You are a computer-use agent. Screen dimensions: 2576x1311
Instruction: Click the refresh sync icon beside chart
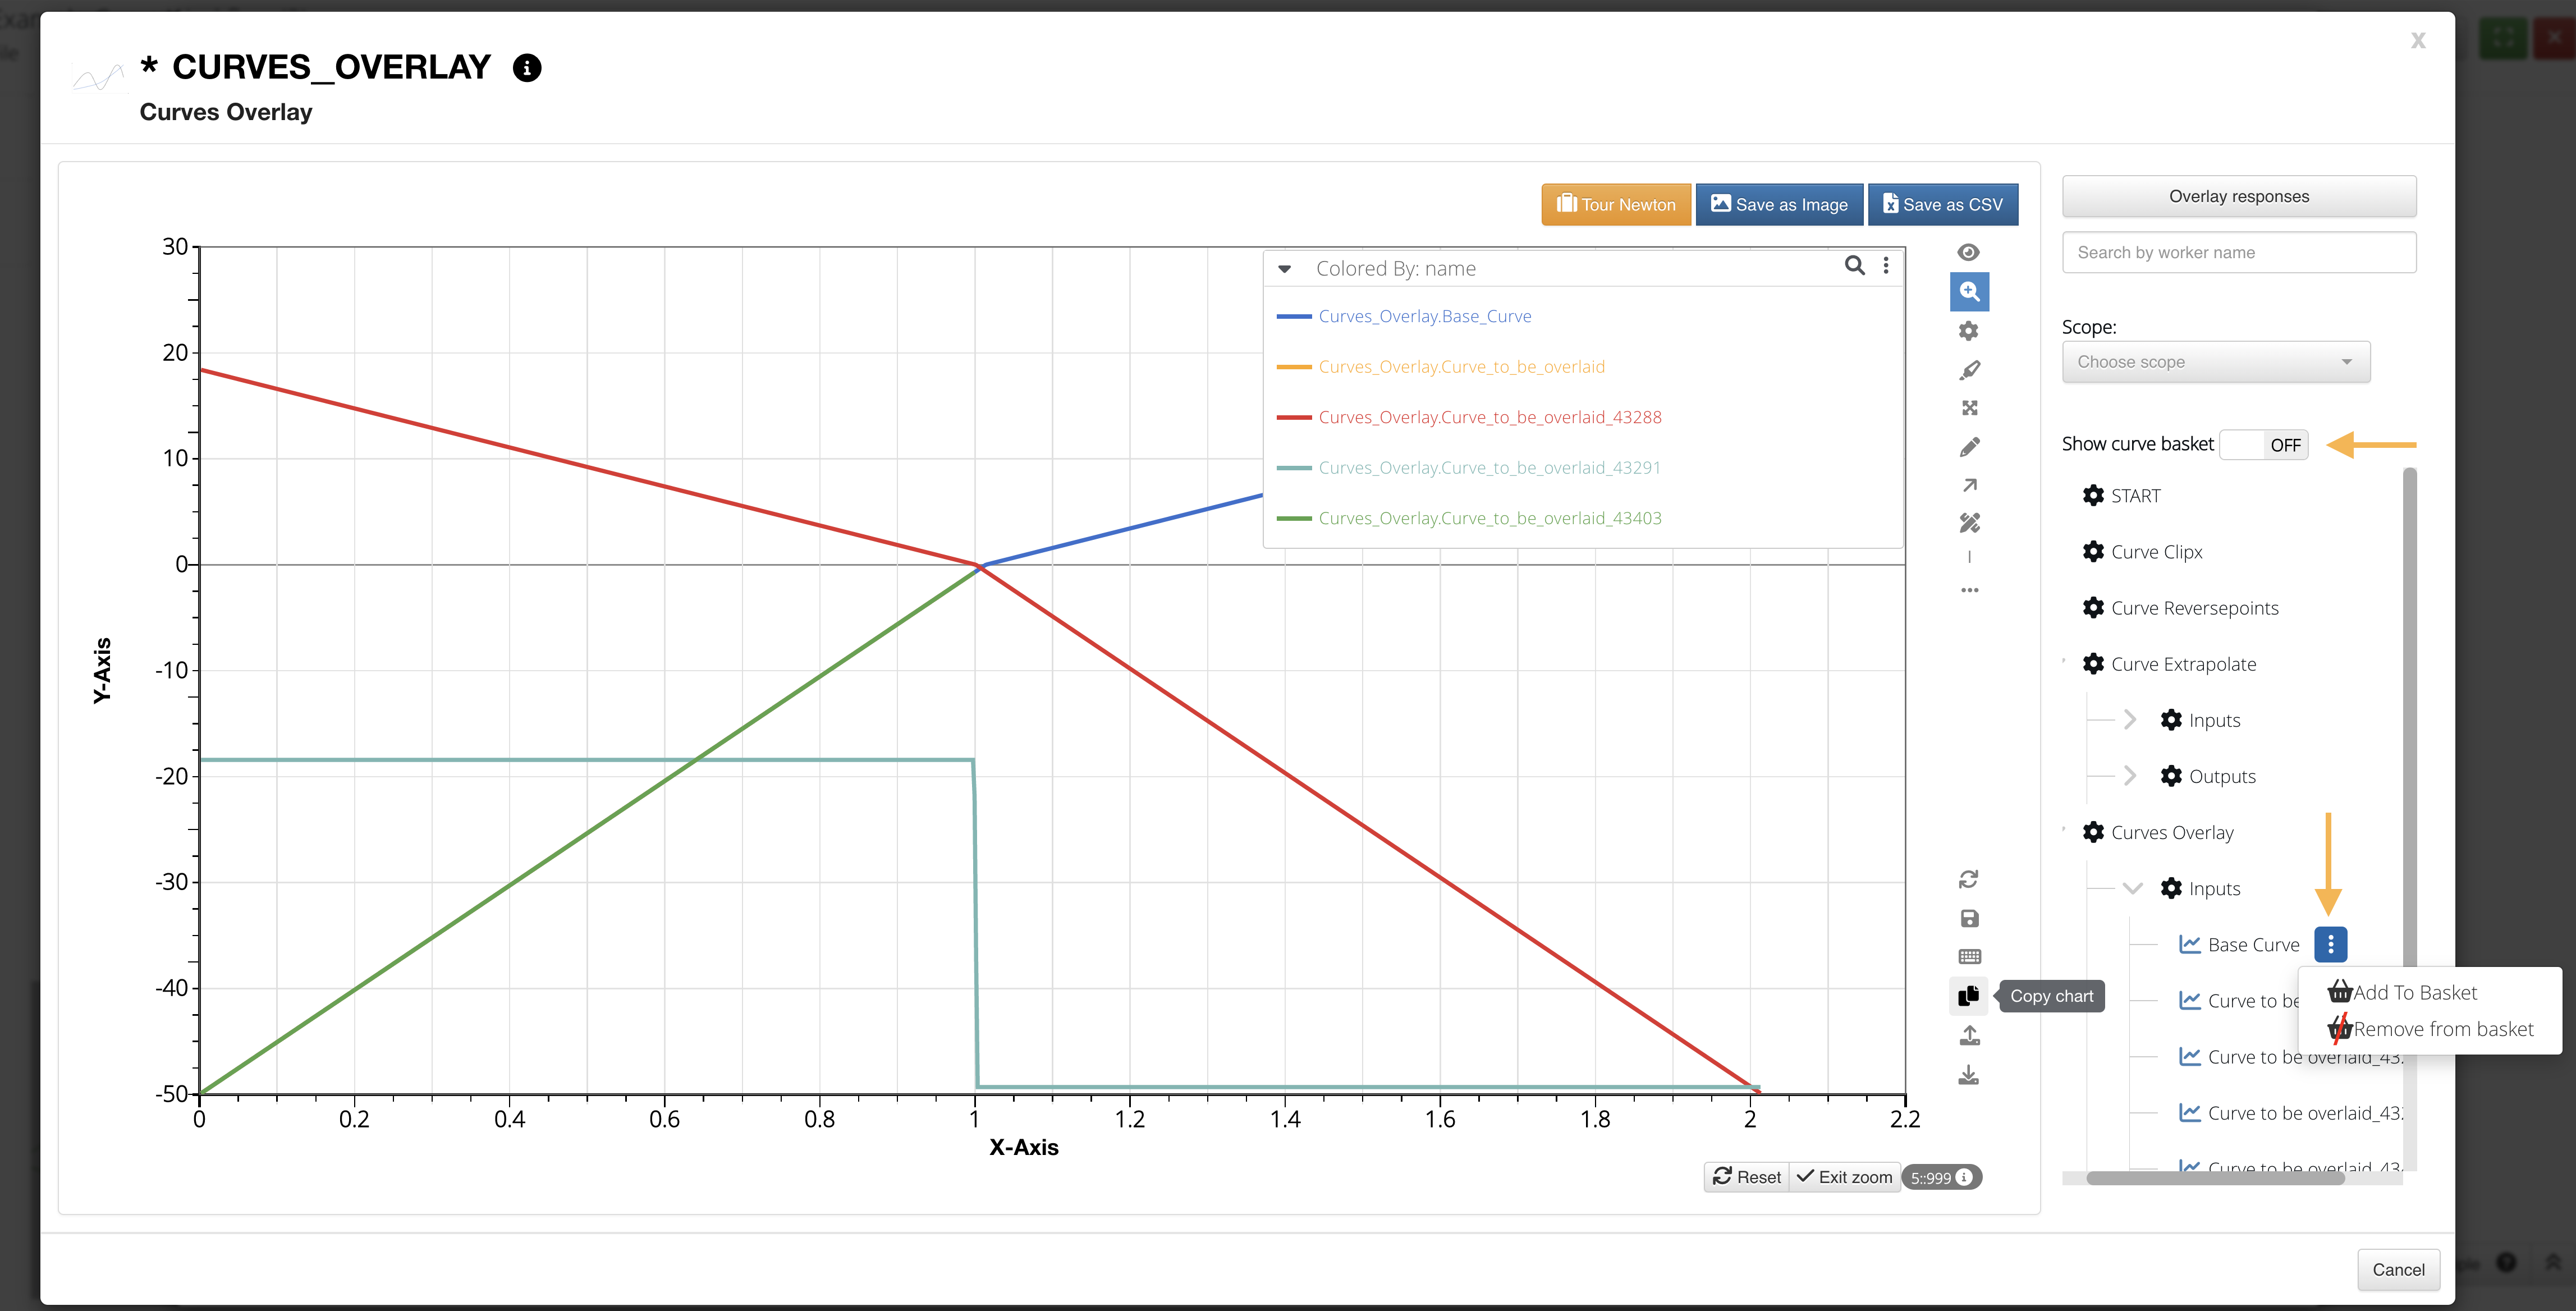(1968, 879)
